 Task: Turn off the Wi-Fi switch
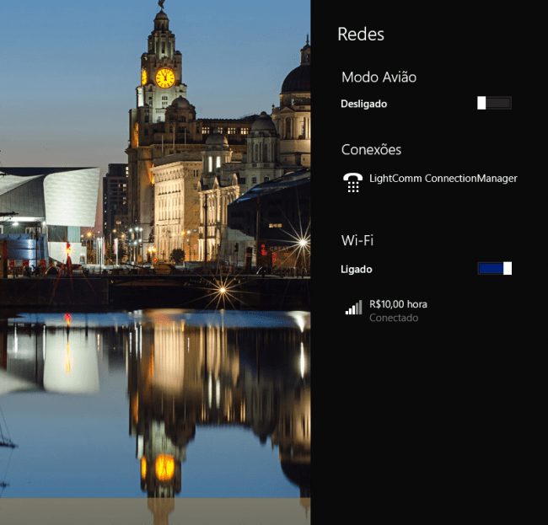click(x=495, y=268)
